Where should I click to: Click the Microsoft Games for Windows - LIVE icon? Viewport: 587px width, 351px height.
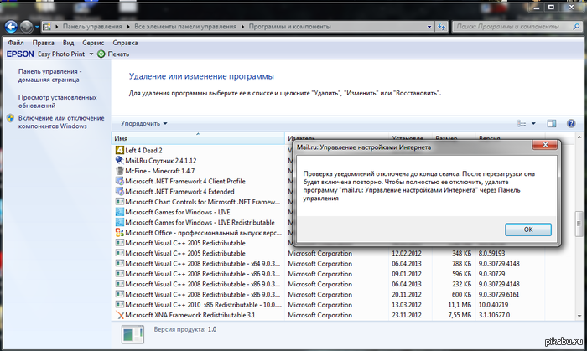[118, 211]
